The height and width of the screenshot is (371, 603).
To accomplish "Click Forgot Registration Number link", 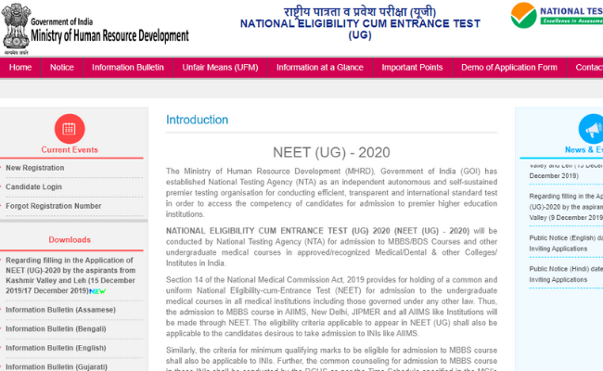I will point(54,206).
